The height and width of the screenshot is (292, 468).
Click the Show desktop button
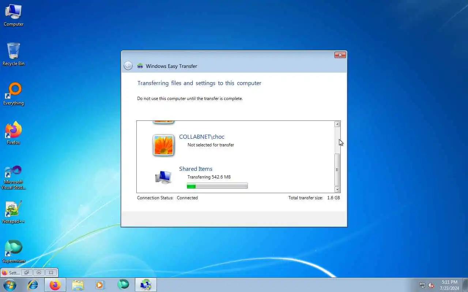tap(465, 285)
